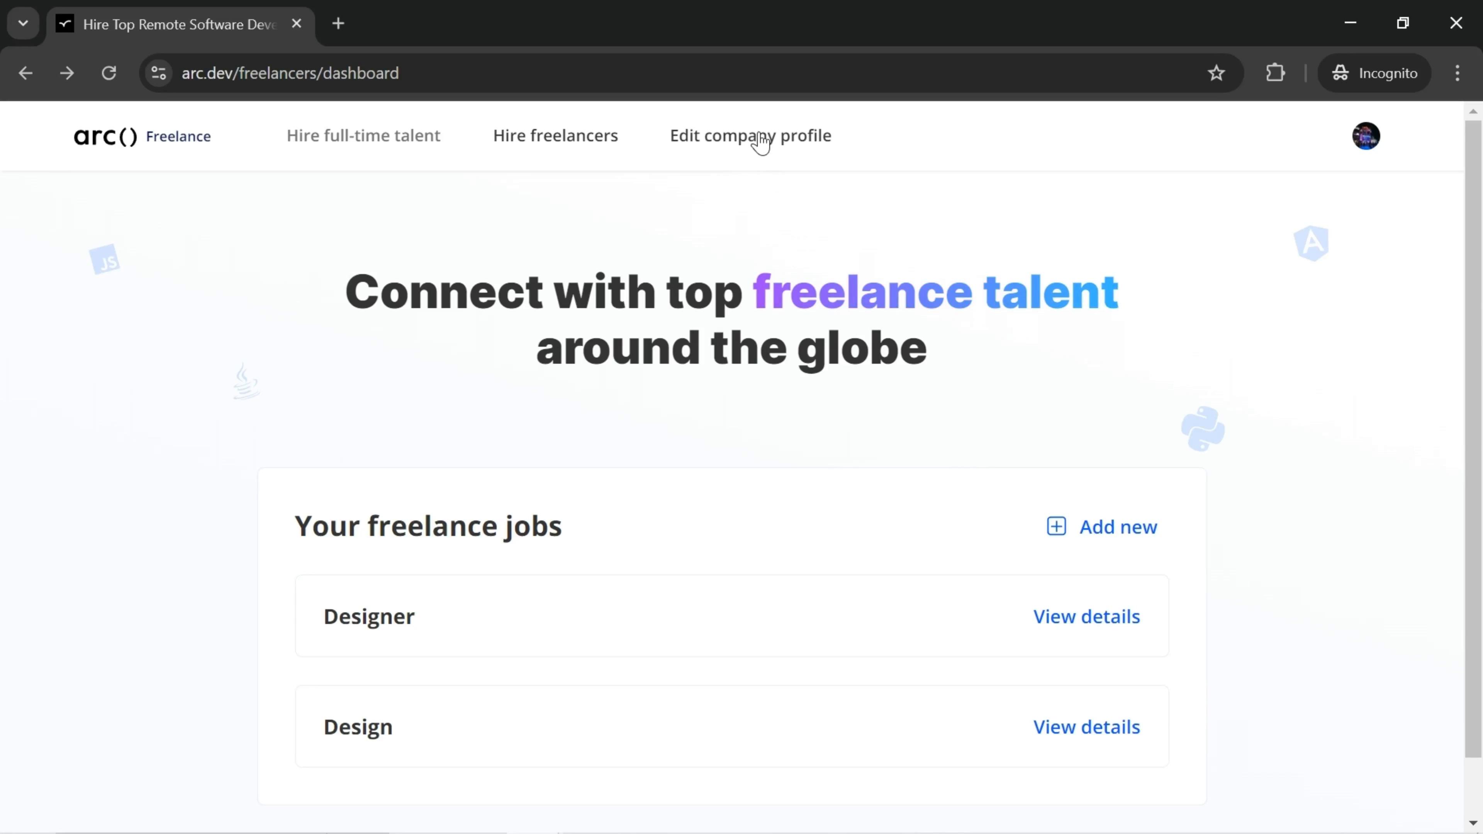Select the Hire full-time talent menu item
This screenshot has height=834, width=1483.
pyautogui.click(x=365, y=136)
